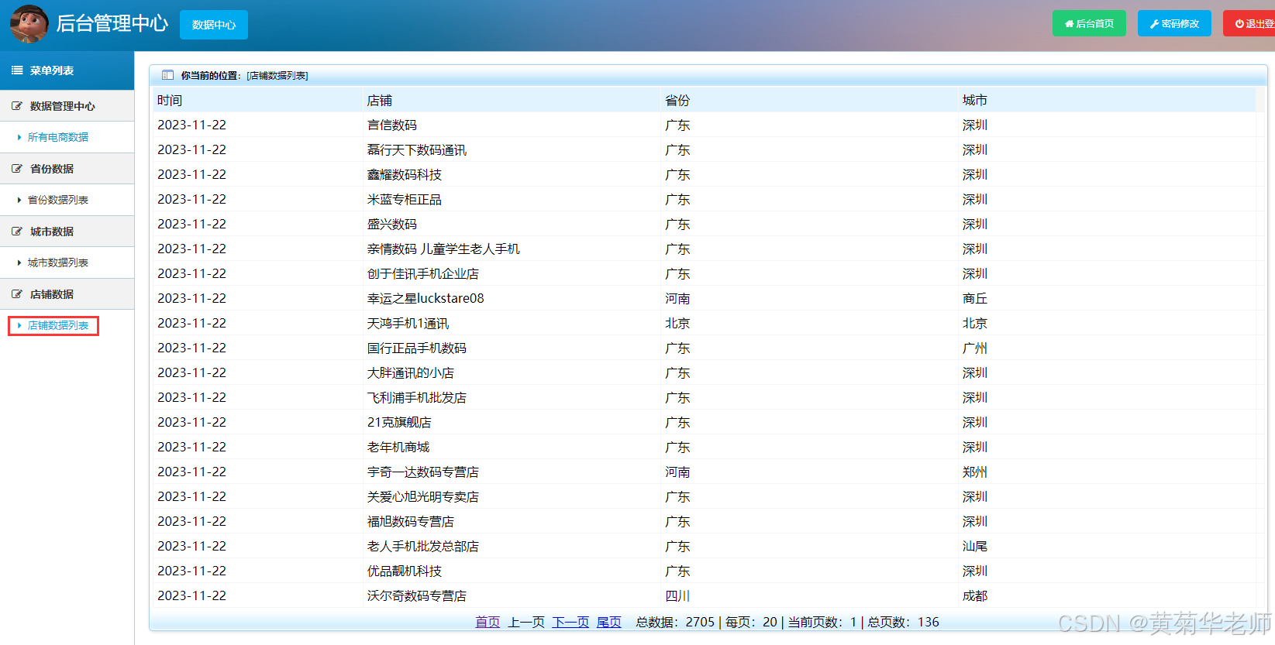Jump to 尾页 last page link
This screenshot has height=645, width=1275.
pyautogui.click(x=609, y=622)
